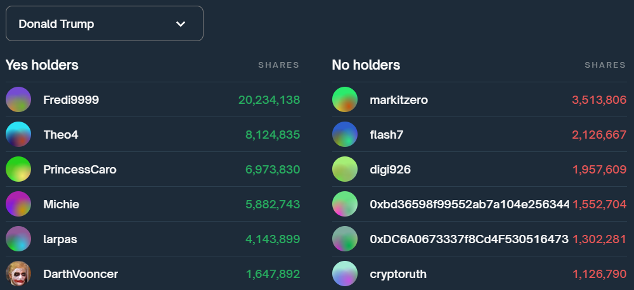This screenshot has width=634, height=290.
Task: Click the dropdown chevron arrow
Action: coord(181,24)
